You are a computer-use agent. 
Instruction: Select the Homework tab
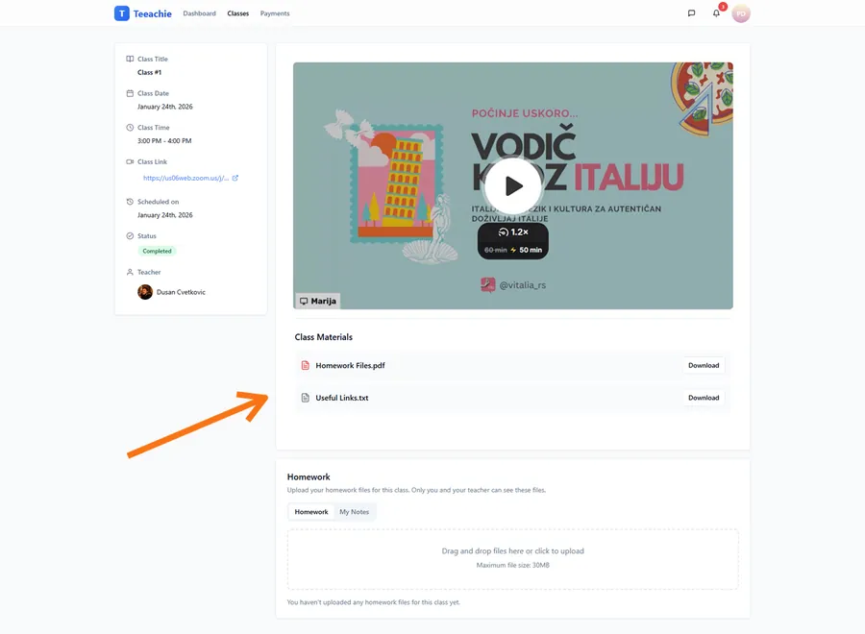tap(310, 511)
